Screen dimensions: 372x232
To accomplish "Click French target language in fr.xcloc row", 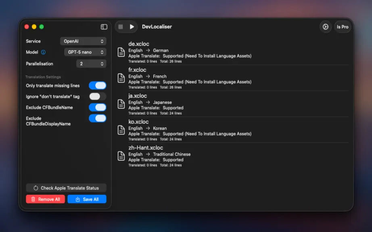I will tap(160, 76).
